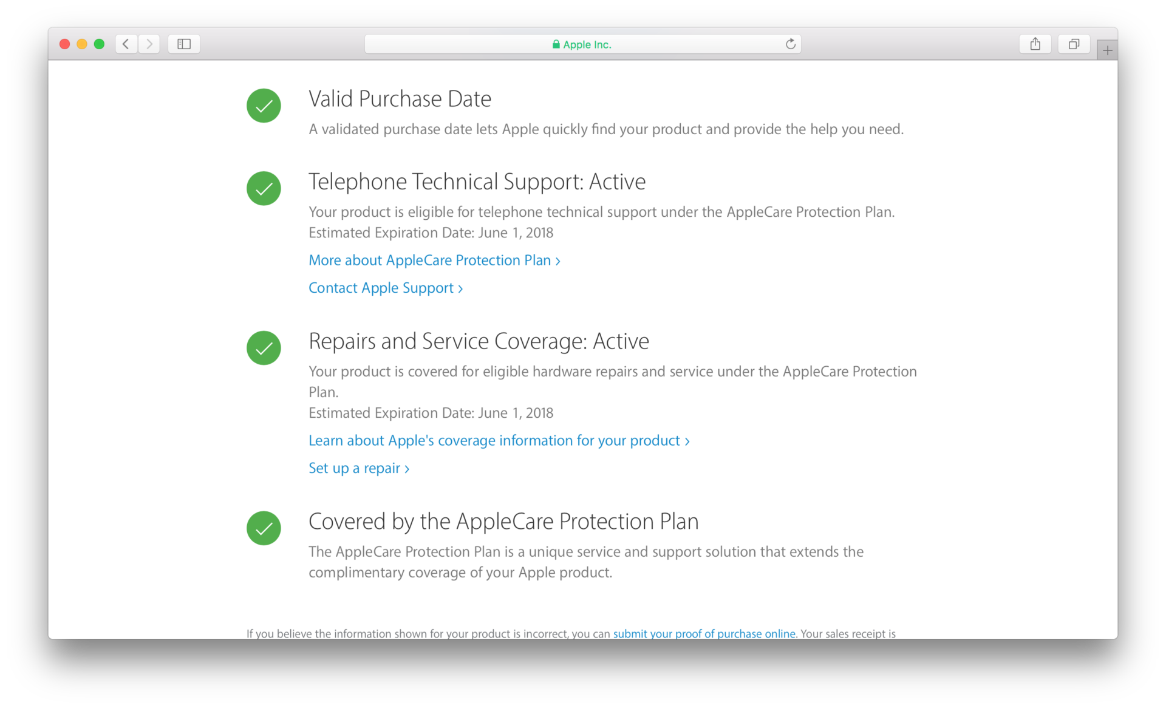Show the Safari sidebar
This screenshot has width=1166, height=708.
click(x=184, y=44)
